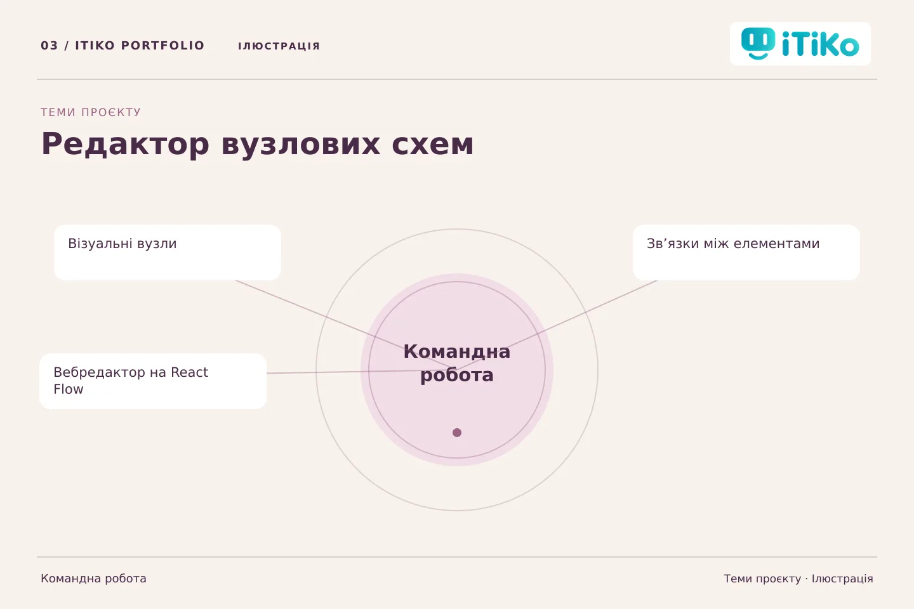Click the title "Редактор вузлових схем"
Image resolution: width=914 pixels, height=609 pixels.
pos(257,144)
